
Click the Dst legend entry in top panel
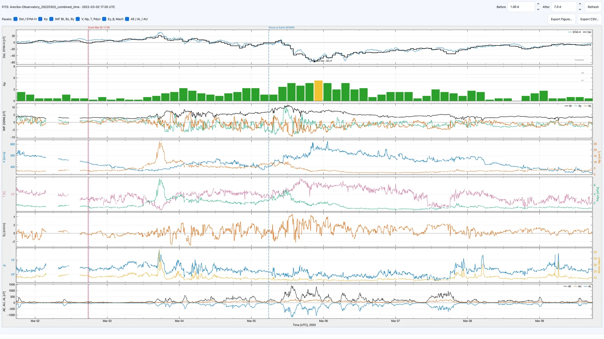coord(587,32)
